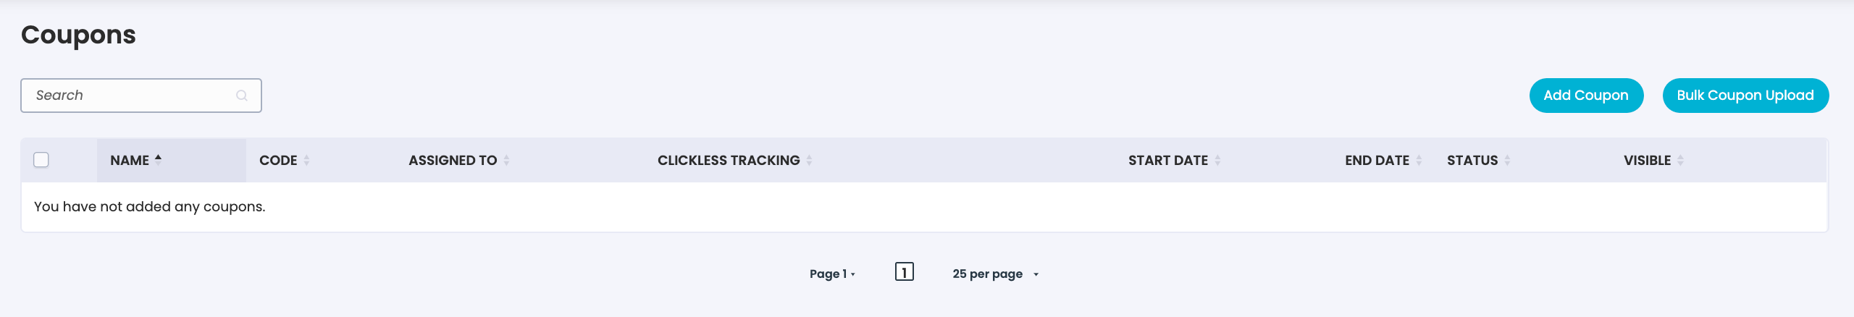
Task: Click the sort arrows beside CLICKLESS TRACKING
Action: [809, 160]
